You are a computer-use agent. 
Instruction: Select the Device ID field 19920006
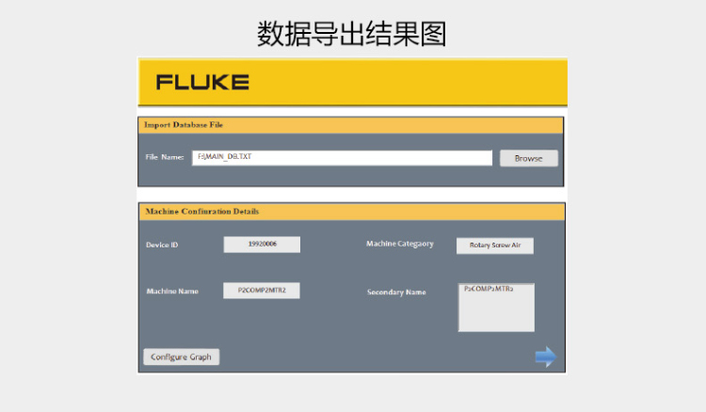pyautogui.click(x=262, y=245)
